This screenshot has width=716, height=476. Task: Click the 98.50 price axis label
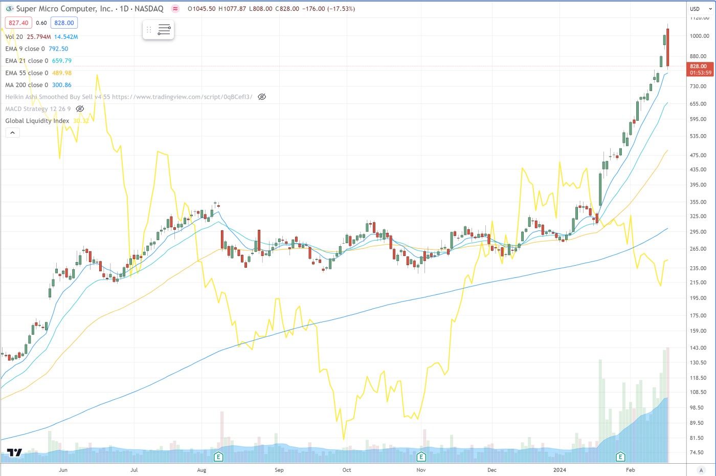(x=697, y=407)
